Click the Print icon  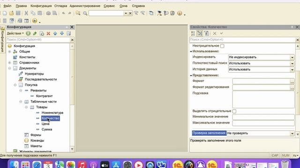[48, 13]
